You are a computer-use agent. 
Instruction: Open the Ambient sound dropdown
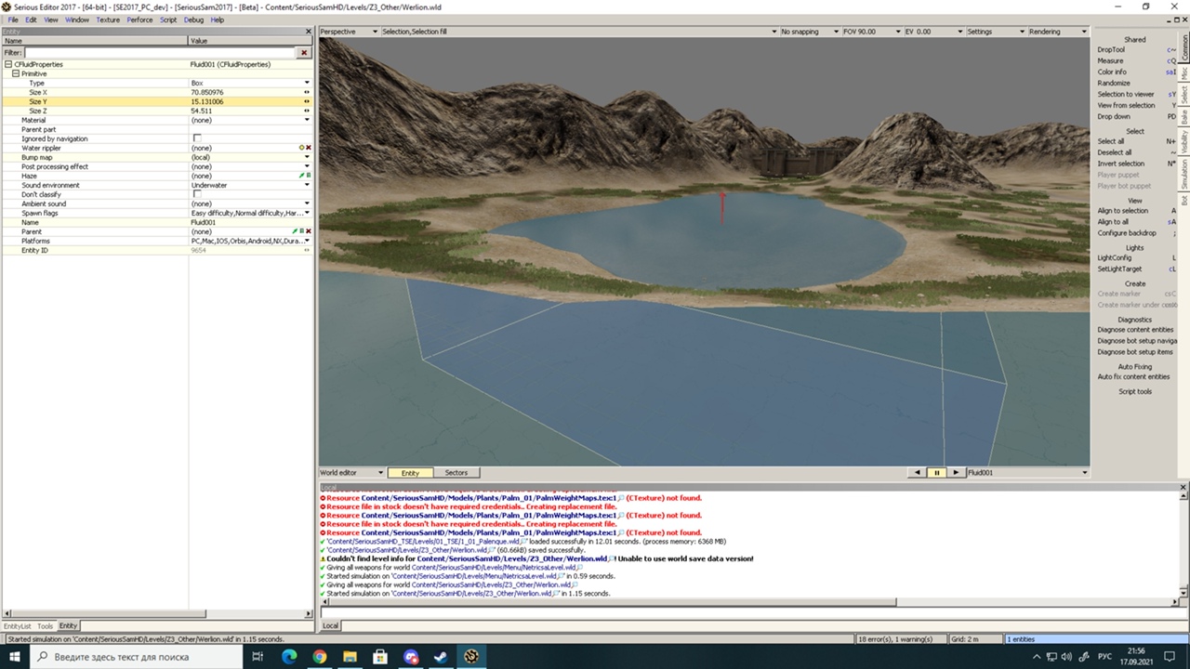tap(307, 203)
